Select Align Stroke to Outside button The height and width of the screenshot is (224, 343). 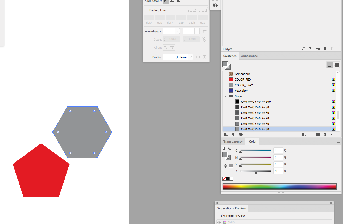pyautogui.click(x=178, y=1)
